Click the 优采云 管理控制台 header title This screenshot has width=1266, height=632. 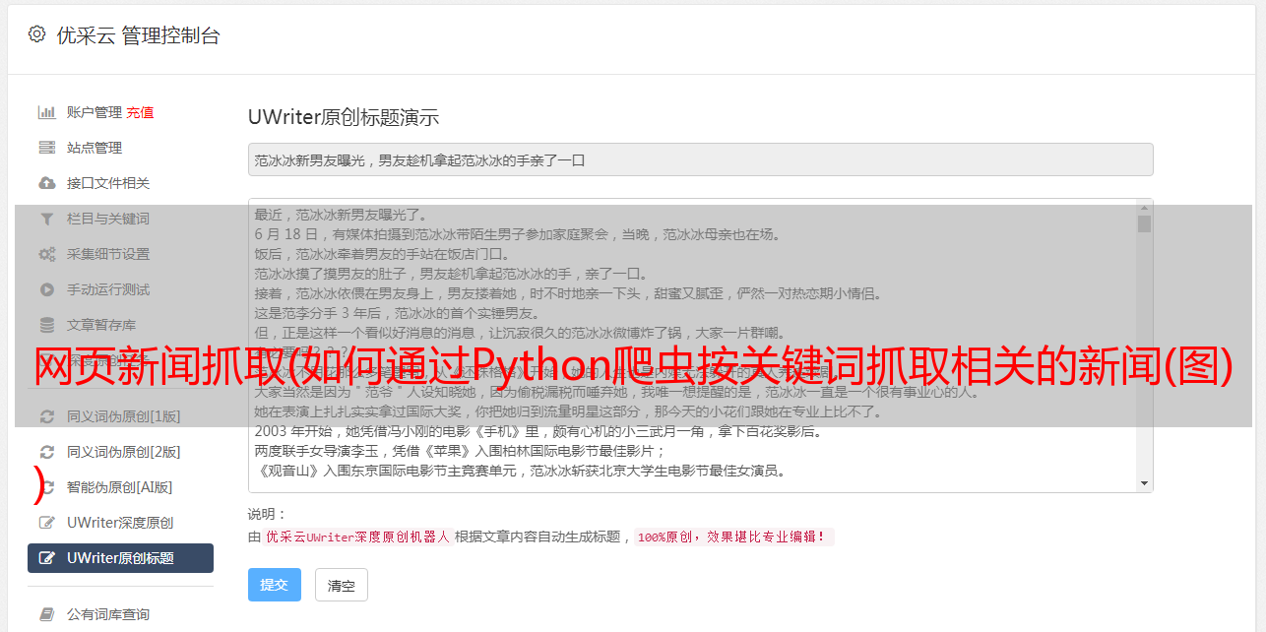click(x=138, y=35)
